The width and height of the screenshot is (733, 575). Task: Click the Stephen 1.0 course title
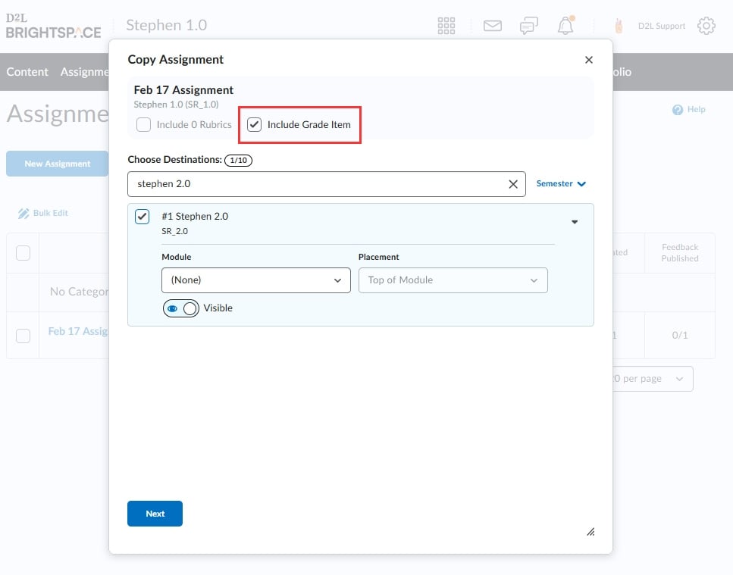(x=167, y=25)
